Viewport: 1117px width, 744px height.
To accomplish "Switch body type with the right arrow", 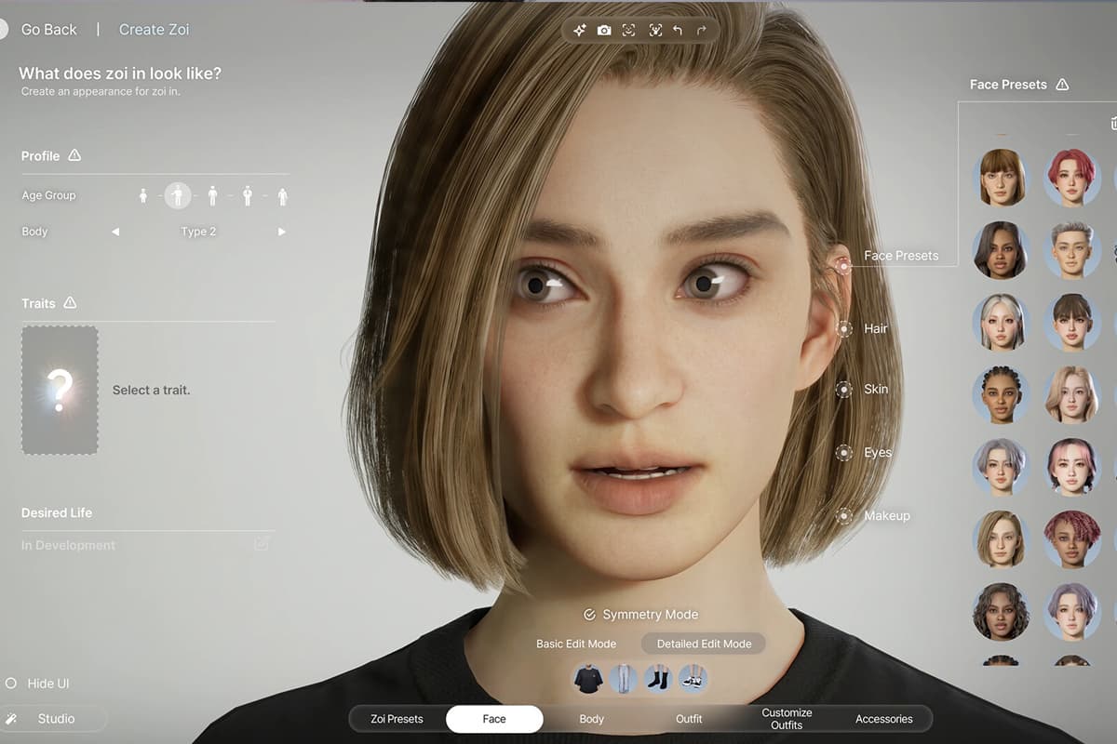I will (281, 232).
